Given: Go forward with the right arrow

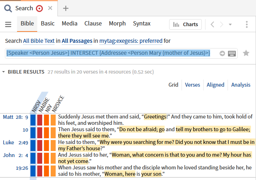Looking at the screenshot, I should [x=222, y=24].
